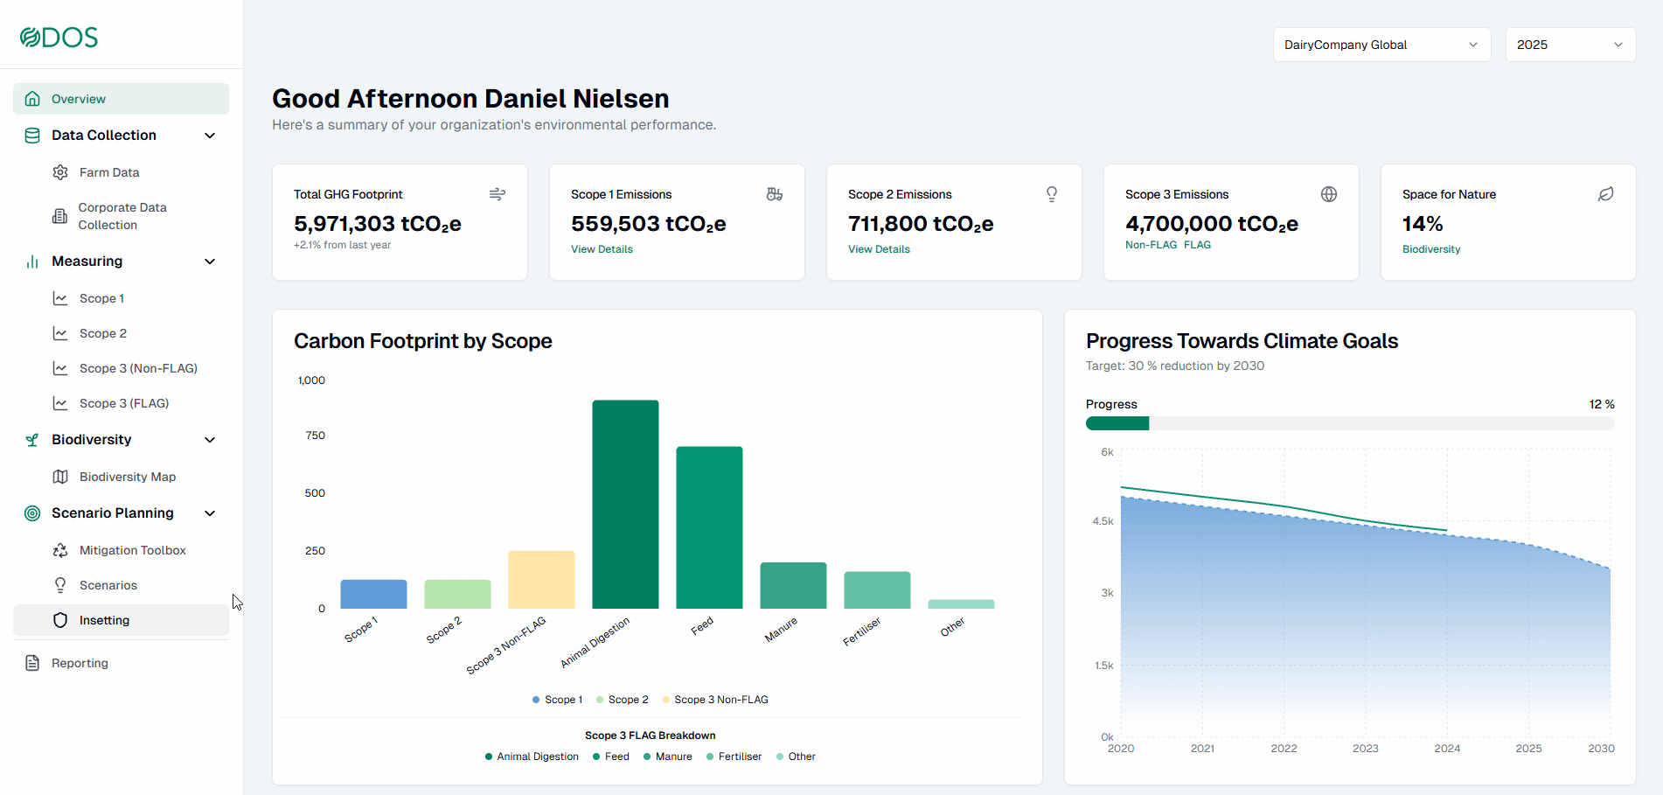The width and height of the screenshot is (1663, 795).
Task: Click the Space for Nature leaf icon
Action: [x=1606, y=194]
